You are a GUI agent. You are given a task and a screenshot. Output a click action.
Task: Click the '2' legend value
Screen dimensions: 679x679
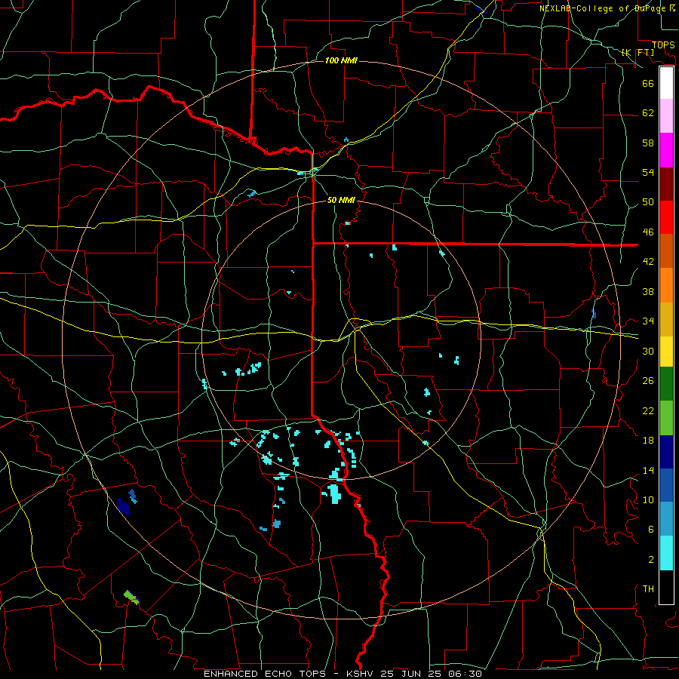click(x=650, y=560)
